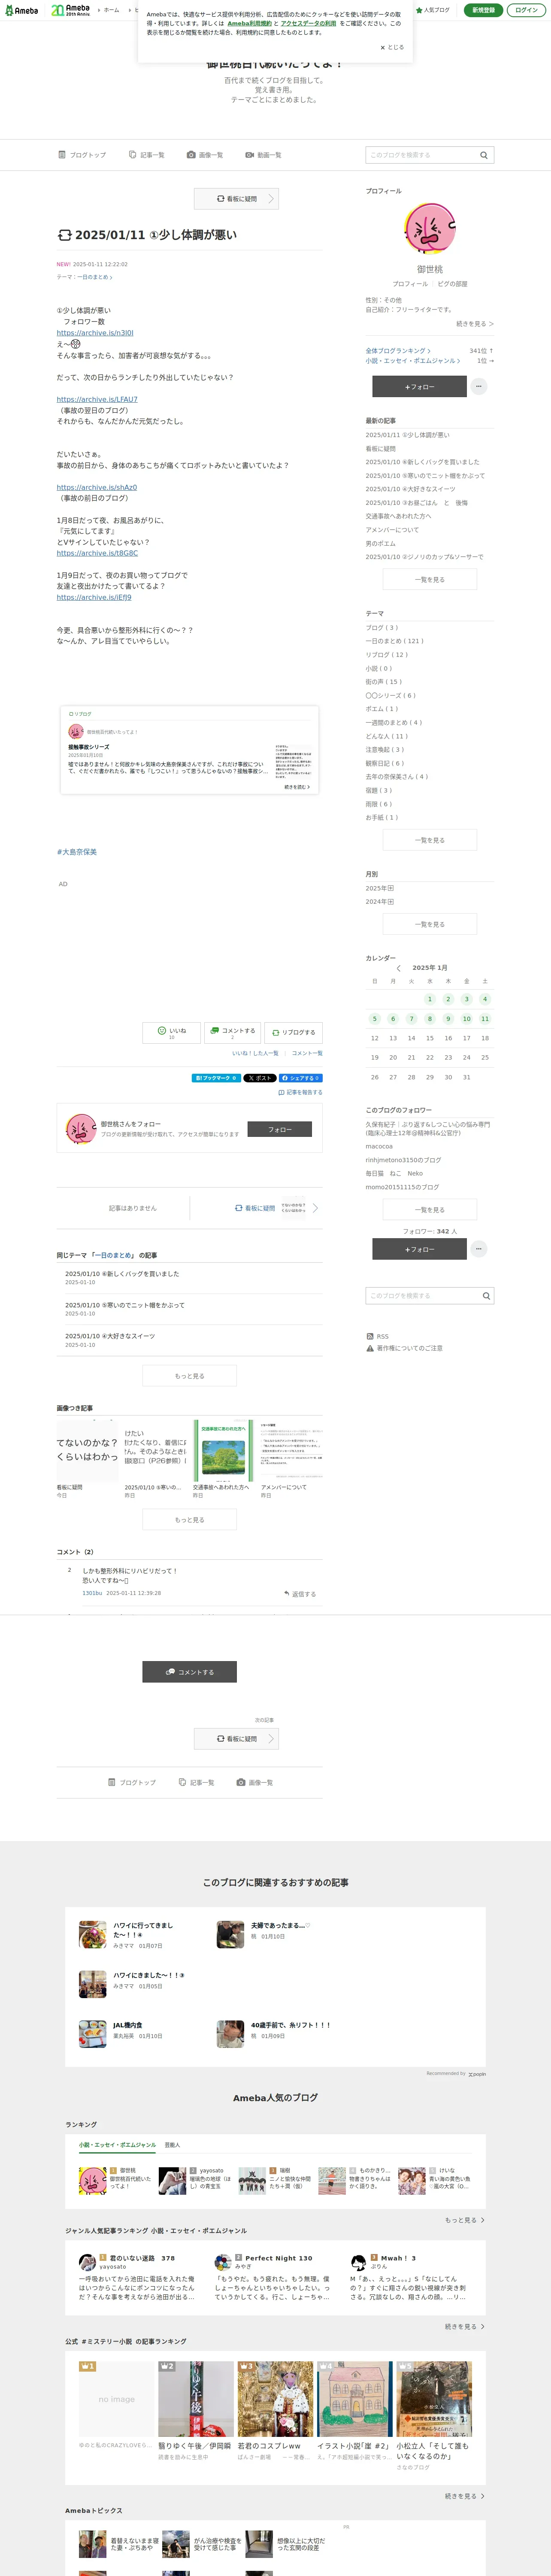Go to previous month in the calendar
This screenshot has height=2576, width=551.
click(x=398, y=968)
